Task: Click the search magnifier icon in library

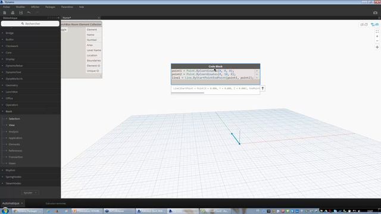Action: [x=23, y=24]
